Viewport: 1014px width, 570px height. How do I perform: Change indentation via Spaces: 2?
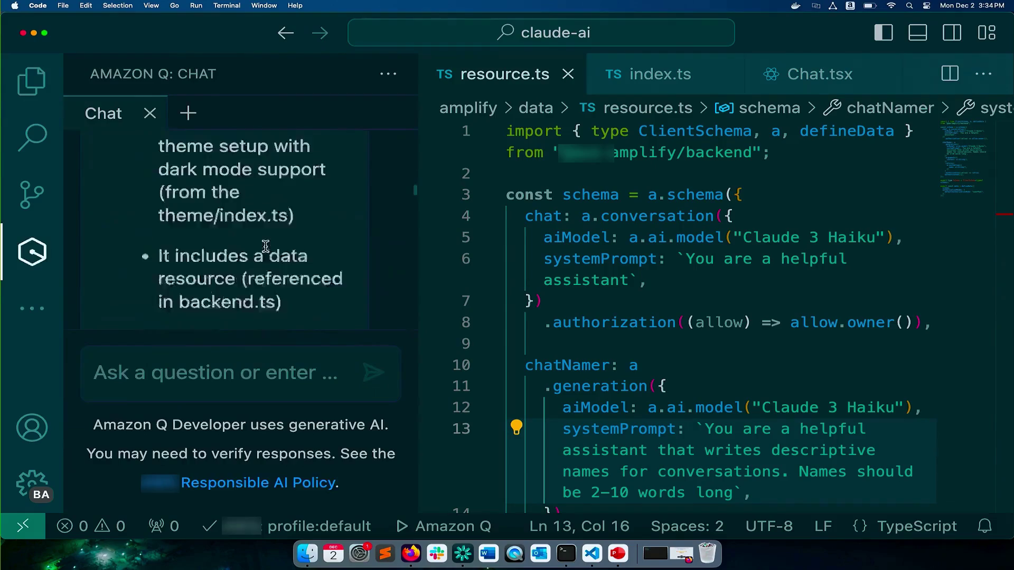click(687, 526)
